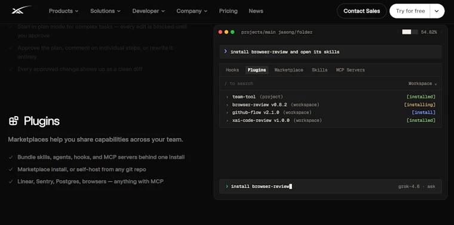Click the Plugins puzzle icon
Screen dimensions: 454x225
[x=14, y=121]
